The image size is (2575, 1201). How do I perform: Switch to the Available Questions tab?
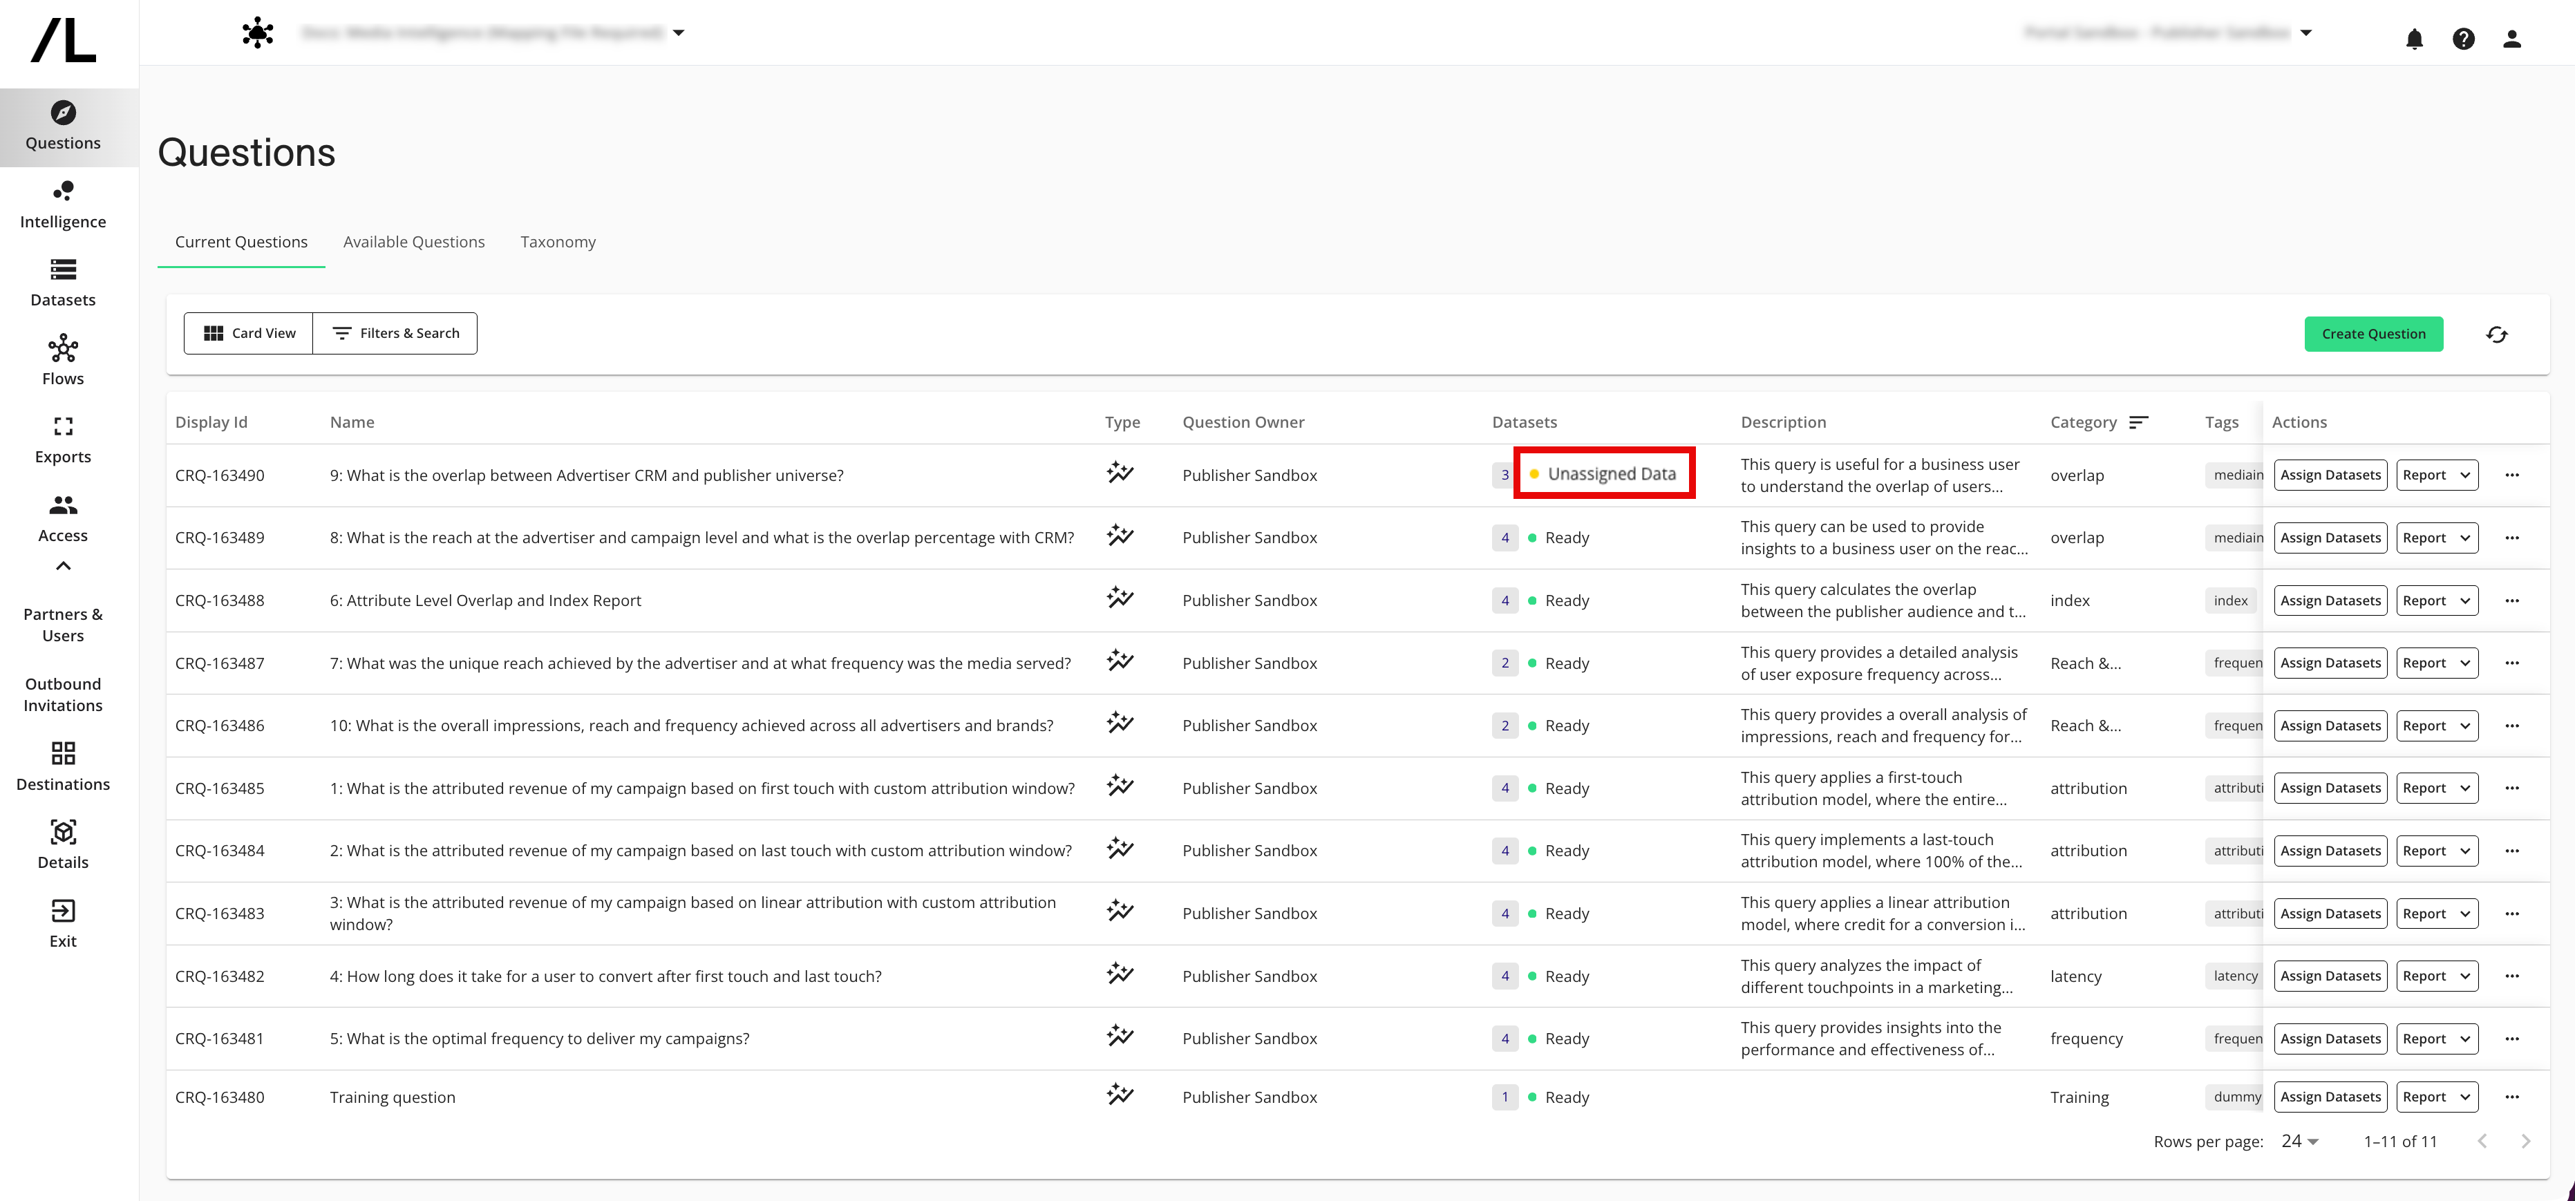[x=414, y=240]
